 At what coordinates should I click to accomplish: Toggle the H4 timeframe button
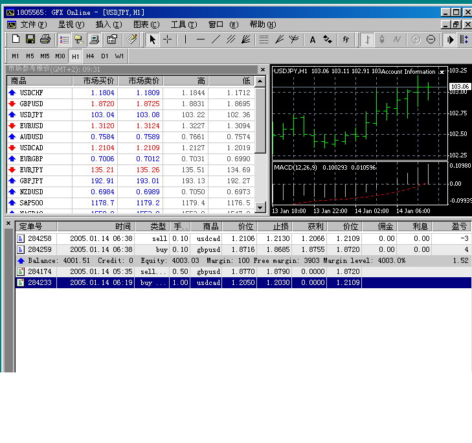click(90, 56)
